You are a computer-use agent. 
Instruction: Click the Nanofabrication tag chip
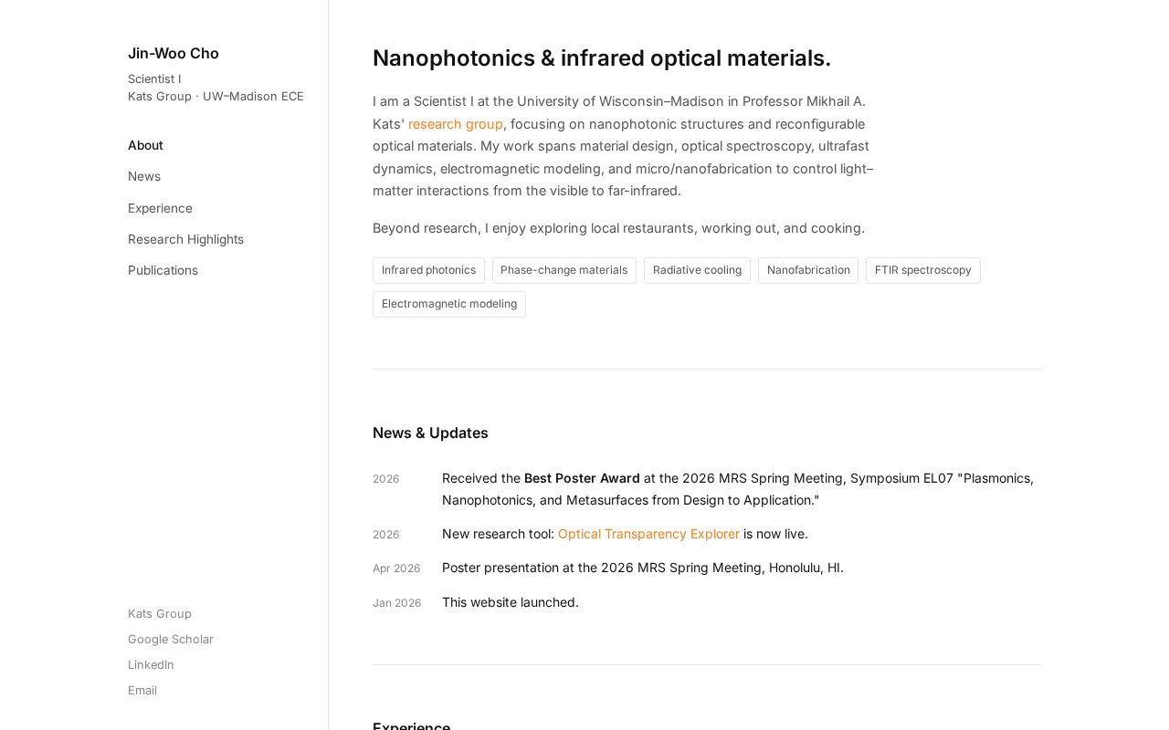tap(808, 270)
